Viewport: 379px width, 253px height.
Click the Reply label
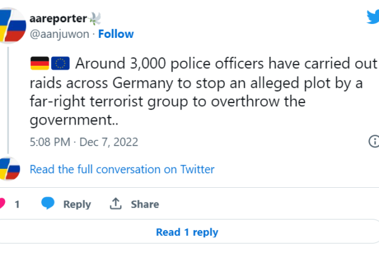[77, 204]
